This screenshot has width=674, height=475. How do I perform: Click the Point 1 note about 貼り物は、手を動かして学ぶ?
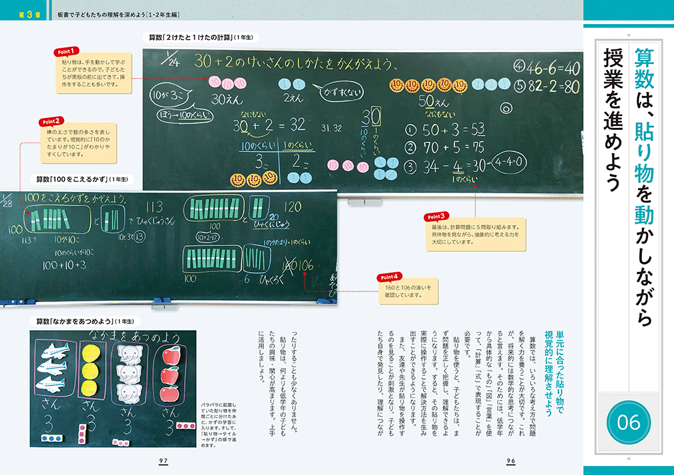pos(93,74)
